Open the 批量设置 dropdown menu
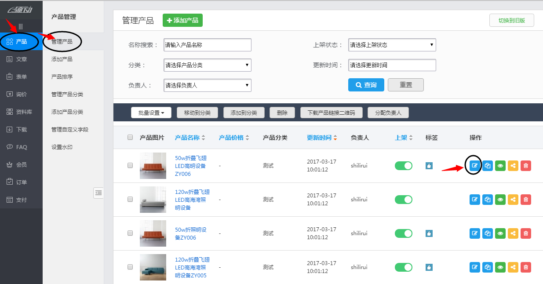This screenshot has width=543, height=284. click(151, 112)
